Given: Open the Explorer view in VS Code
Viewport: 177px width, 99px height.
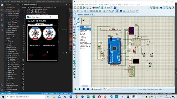Looking at the screenshot, I should coord(2,5).
